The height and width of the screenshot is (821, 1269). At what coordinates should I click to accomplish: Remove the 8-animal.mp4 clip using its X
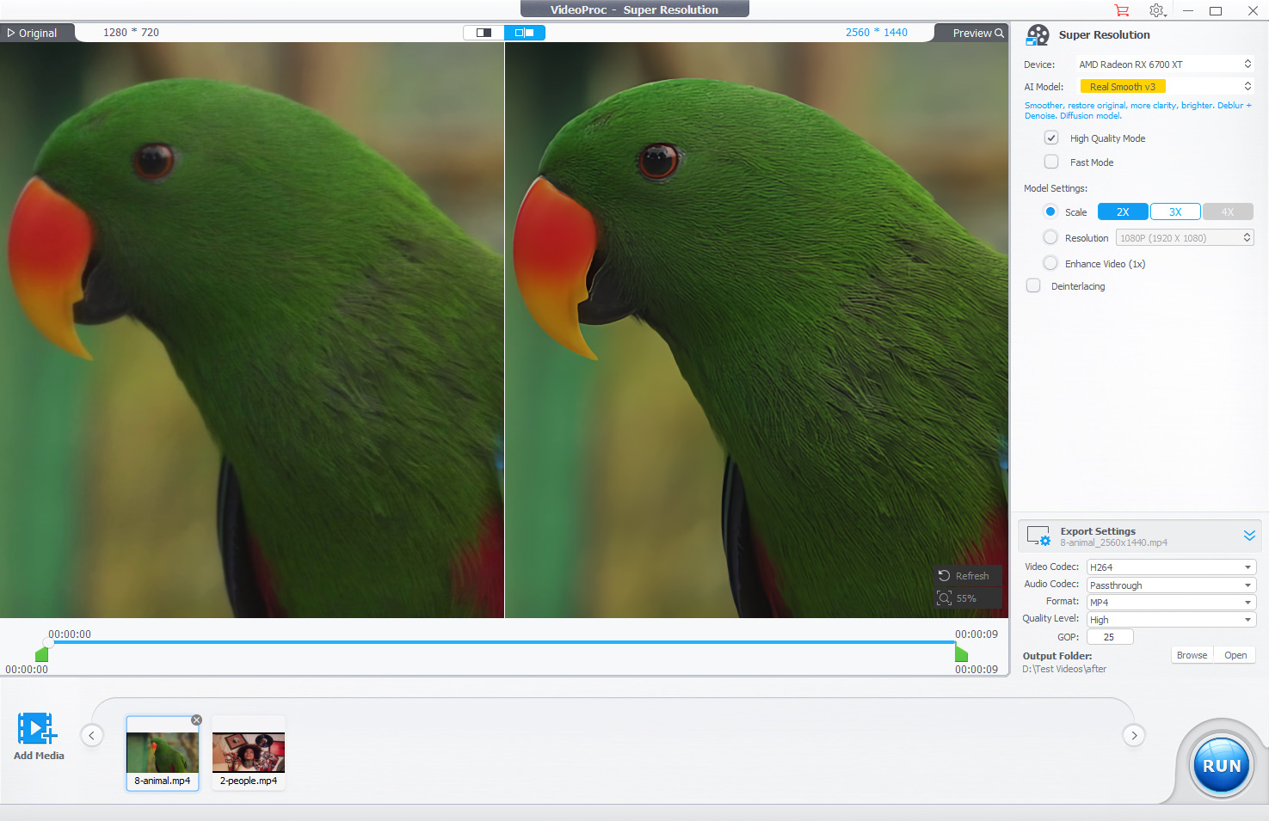pos(196,720)
